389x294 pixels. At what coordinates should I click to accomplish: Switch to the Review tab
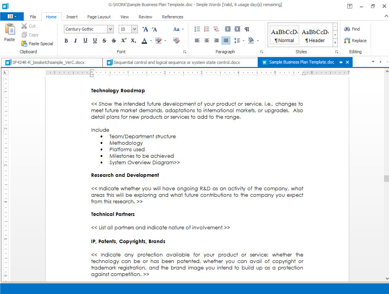tap(145, 16)
